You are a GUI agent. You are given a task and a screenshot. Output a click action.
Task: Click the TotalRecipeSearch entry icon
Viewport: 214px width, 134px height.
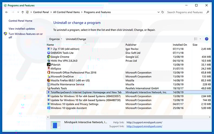(x=48, y=92)
